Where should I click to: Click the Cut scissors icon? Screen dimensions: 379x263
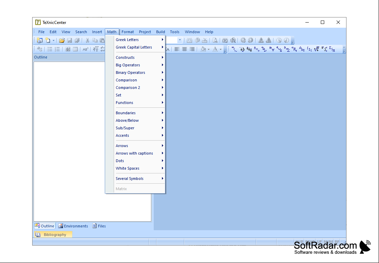87,40
